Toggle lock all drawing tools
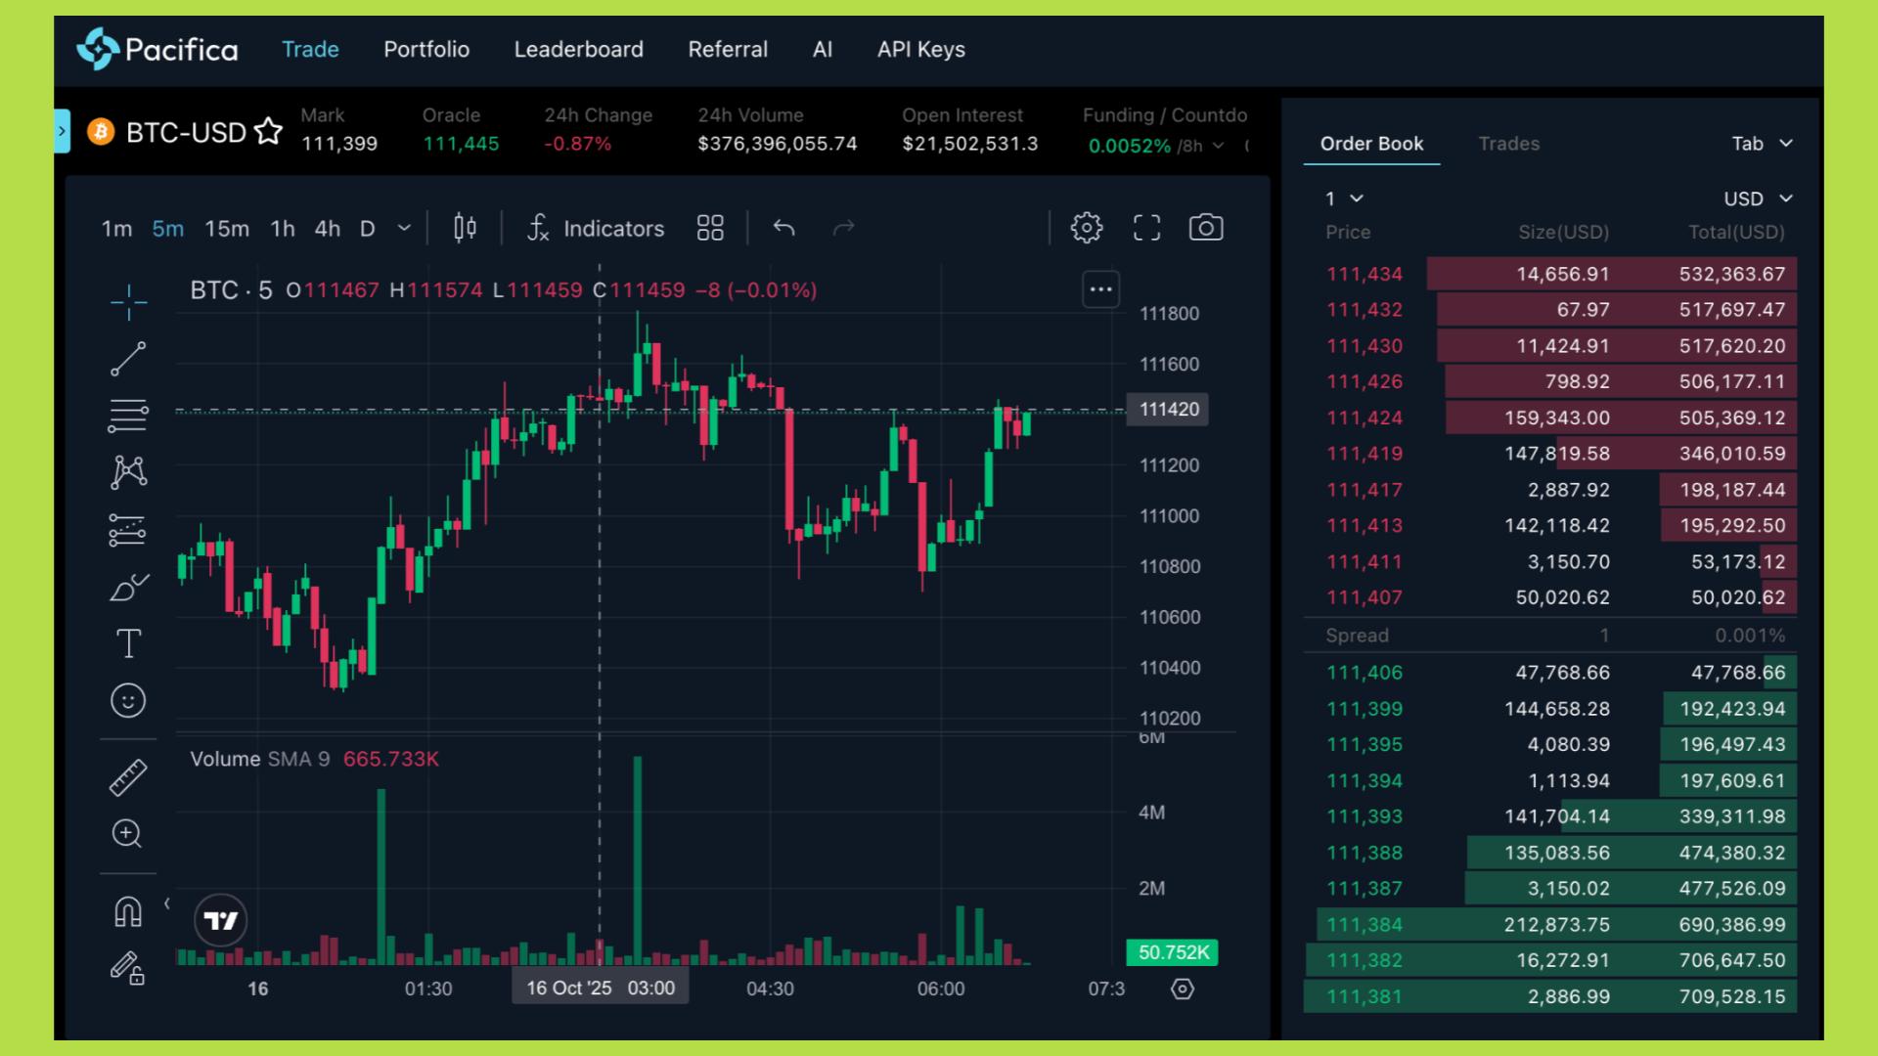This screenshot has width=1878, height=1056. [128, 968]
